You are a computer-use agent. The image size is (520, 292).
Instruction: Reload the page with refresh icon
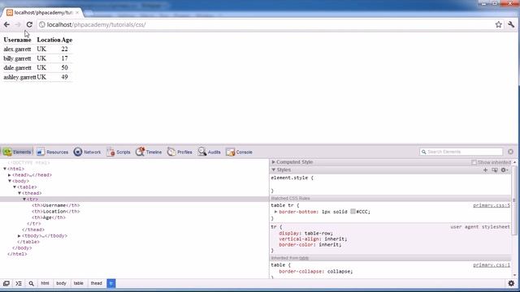(29, 24)
